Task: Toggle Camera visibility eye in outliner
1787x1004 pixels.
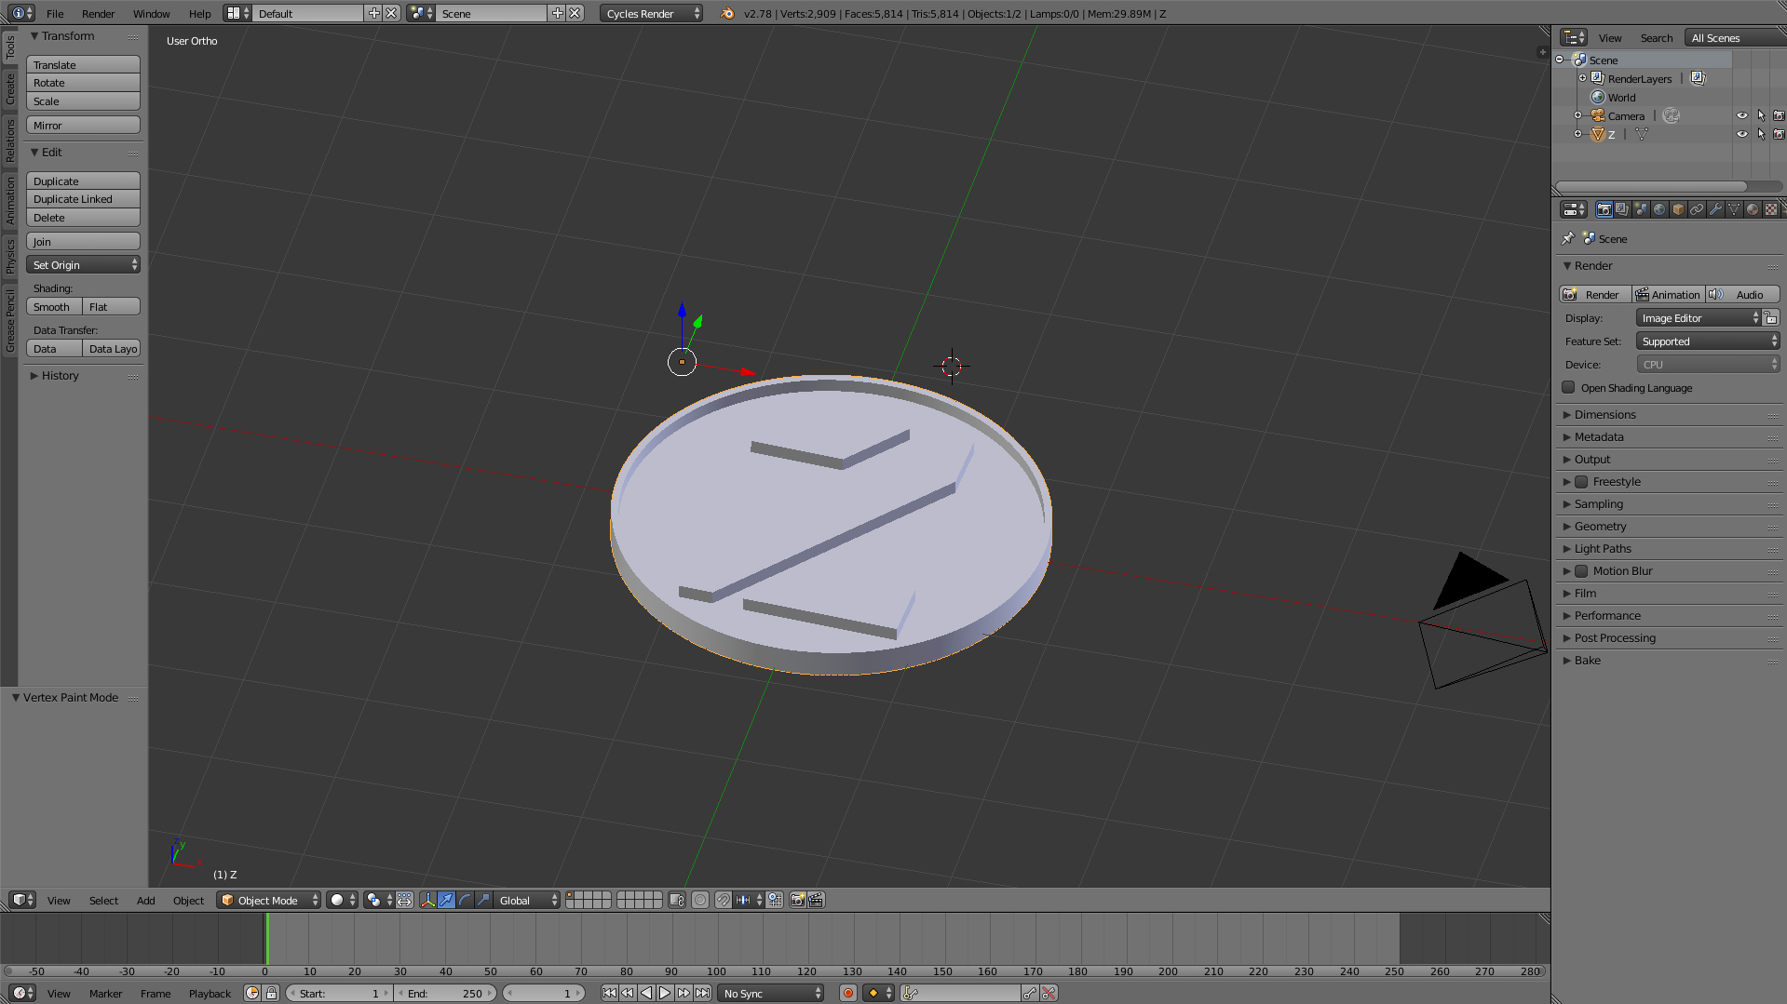Action: coord(1741,115)
